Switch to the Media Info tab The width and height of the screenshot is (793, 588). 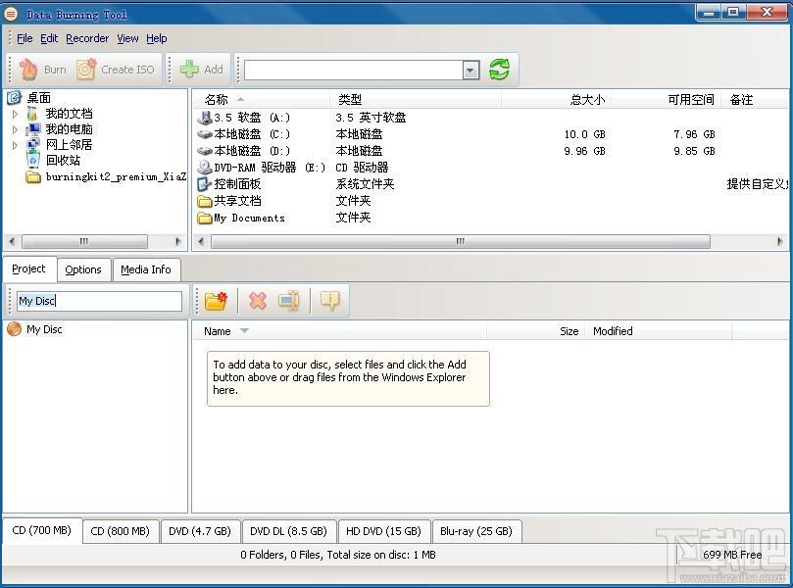[146, 269]
